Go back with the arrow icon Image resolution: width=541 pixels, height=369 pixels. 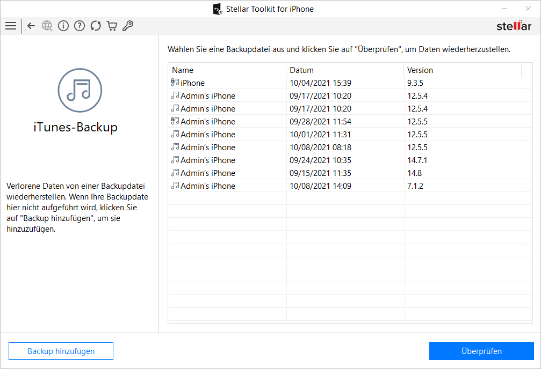31,26
